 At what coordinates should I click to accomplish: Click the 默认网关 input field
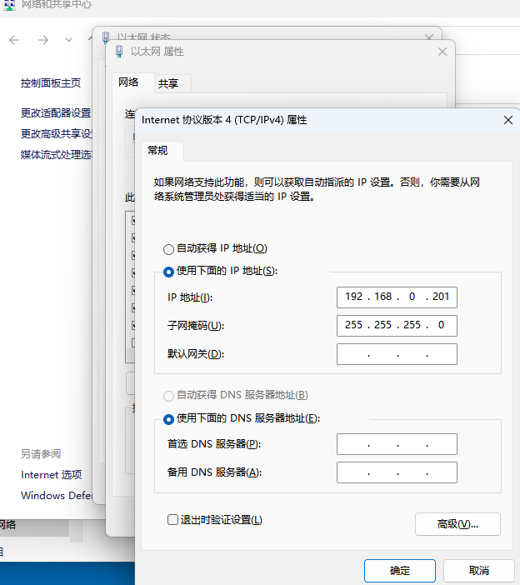pyautogui.click(x=397, y=354)
